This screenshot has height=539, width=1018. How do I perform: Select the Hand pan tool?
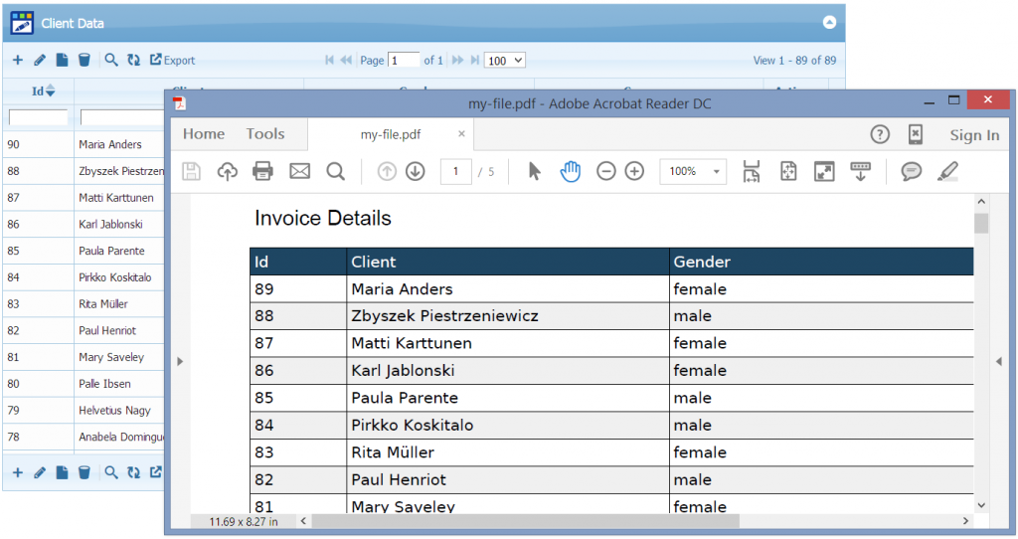click(570, 172)
